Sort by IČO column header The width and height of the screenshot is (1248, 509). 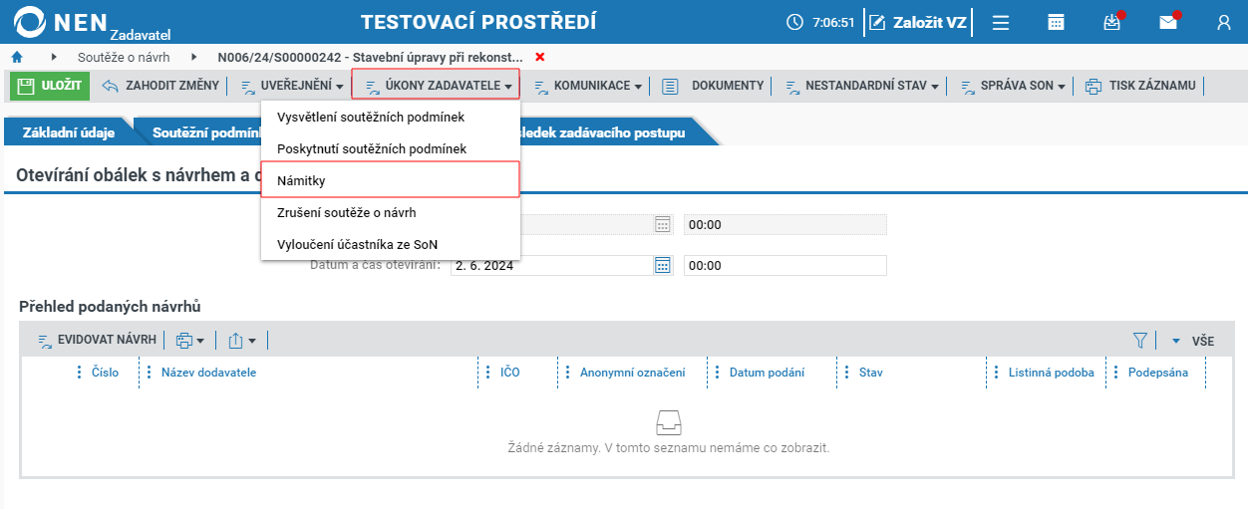509,373
